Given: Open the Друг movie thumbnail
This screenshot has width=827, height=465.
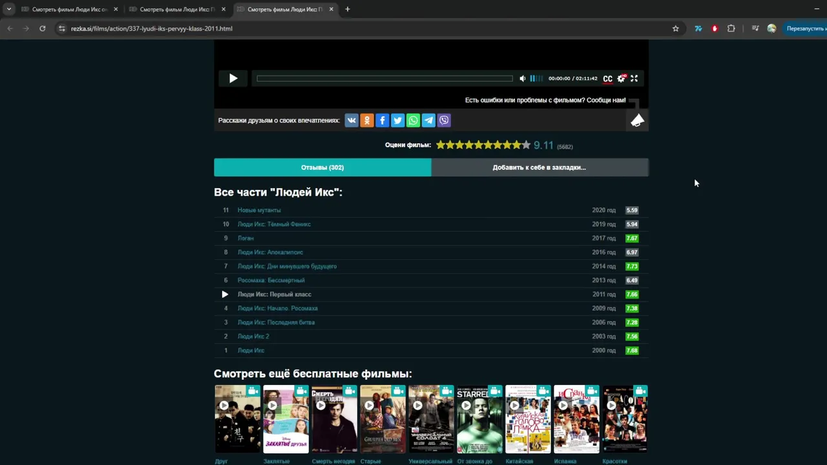Looking at the screenshot, I should pos(238,419).
